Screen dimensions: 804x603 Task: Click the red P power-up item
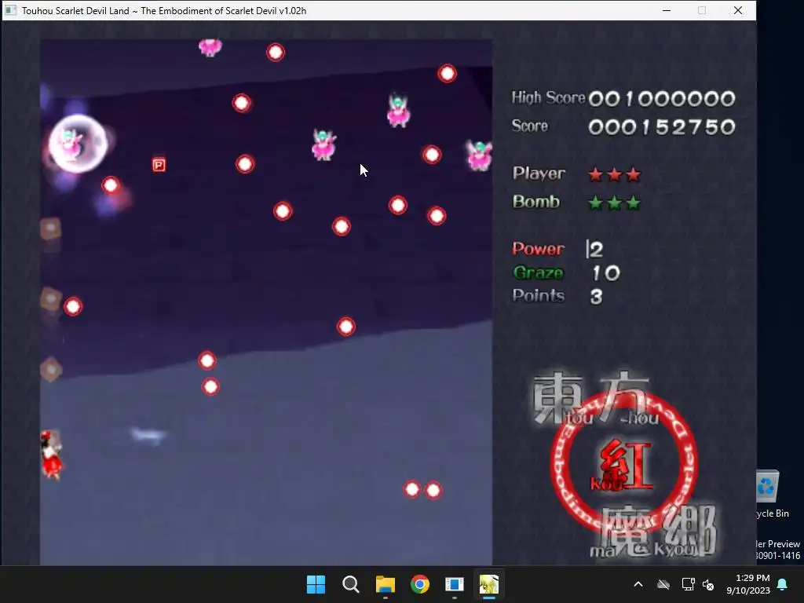point(159,165)
